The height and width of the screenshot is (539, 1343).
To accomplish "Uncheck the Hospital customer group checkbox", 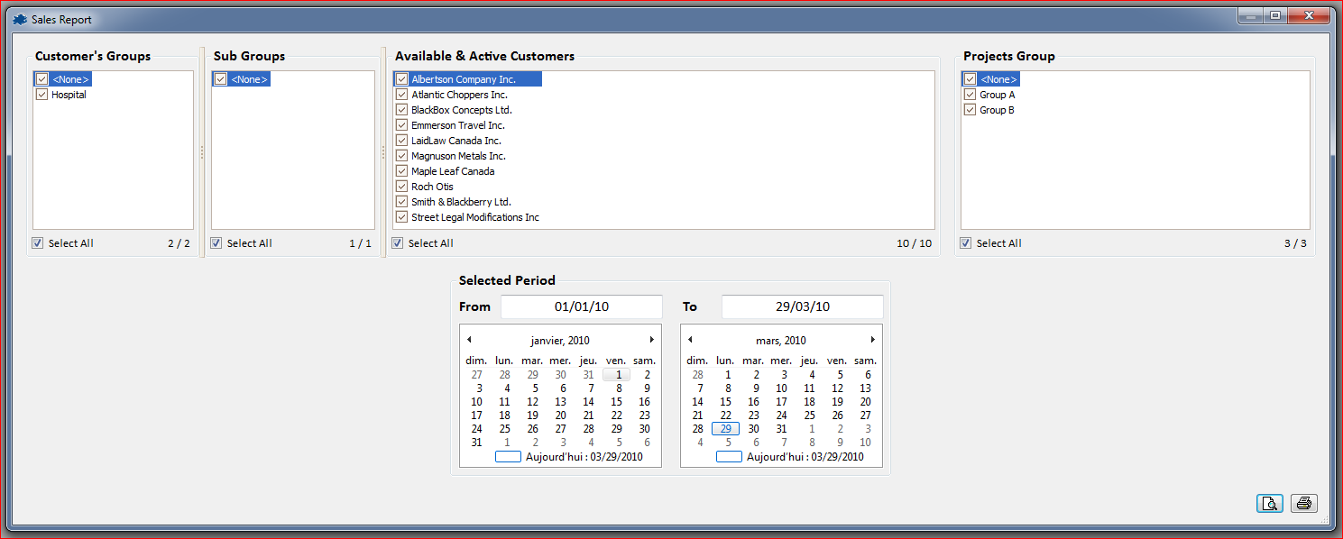I will (41, 95).
